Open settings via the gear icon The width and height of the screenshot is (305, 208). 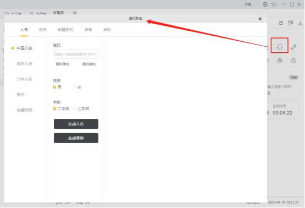pyautogui.click(x=265, y=4)
